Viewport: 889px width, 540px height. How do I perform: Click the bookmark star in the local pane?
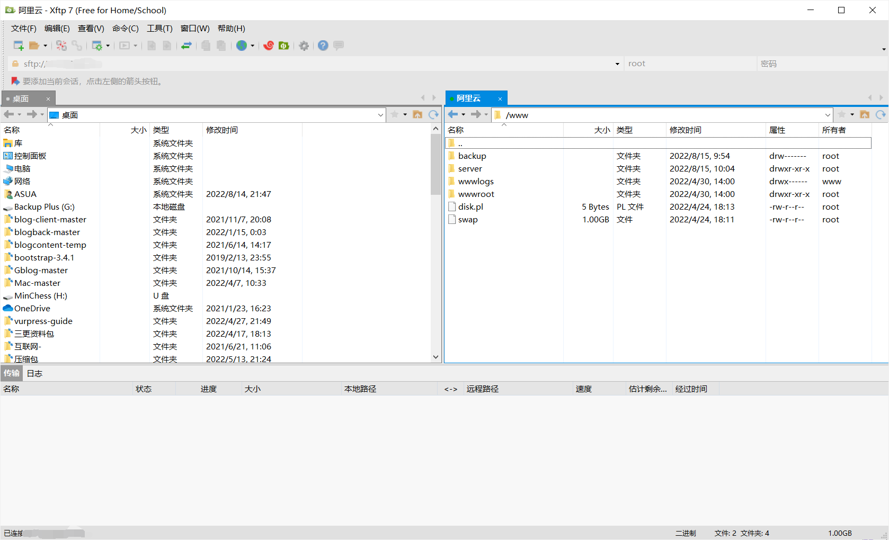click(x=395, y=114)
